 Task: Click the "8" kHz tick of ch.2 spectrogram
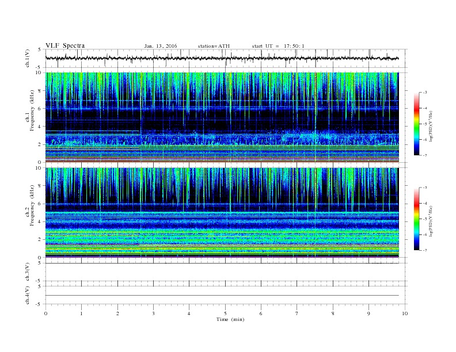[x=40, y=186]
